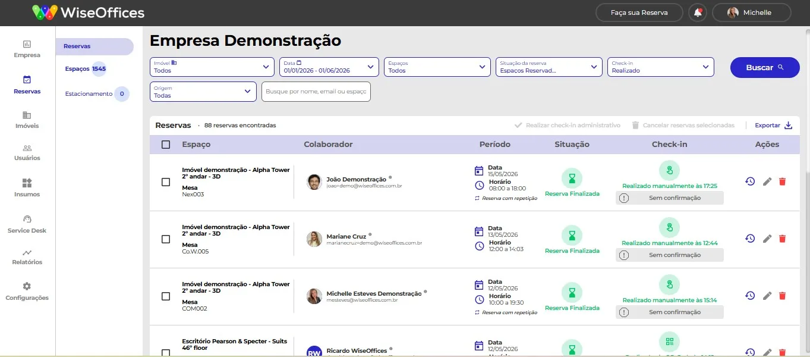Click Michelle Esteves Demonstração's avatar

(x=314, y=296)
